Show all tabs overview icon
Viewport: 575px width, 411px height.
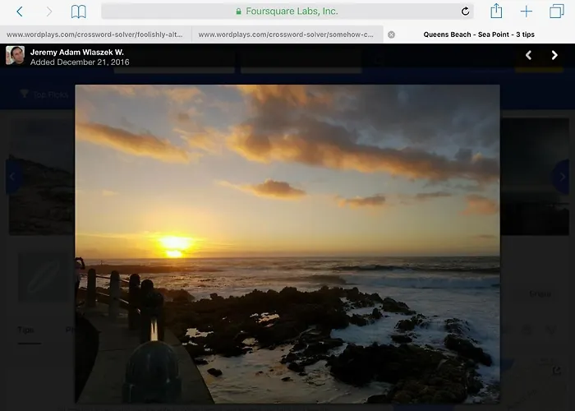pos(557,12)
